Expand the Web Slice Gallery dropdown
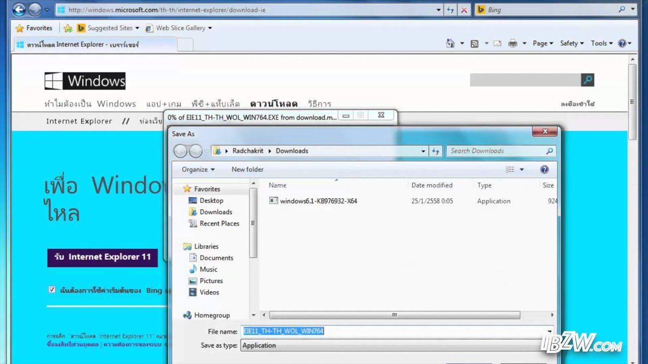The width and height of the screenshot is (648, 364). click(x=210, y=28)
